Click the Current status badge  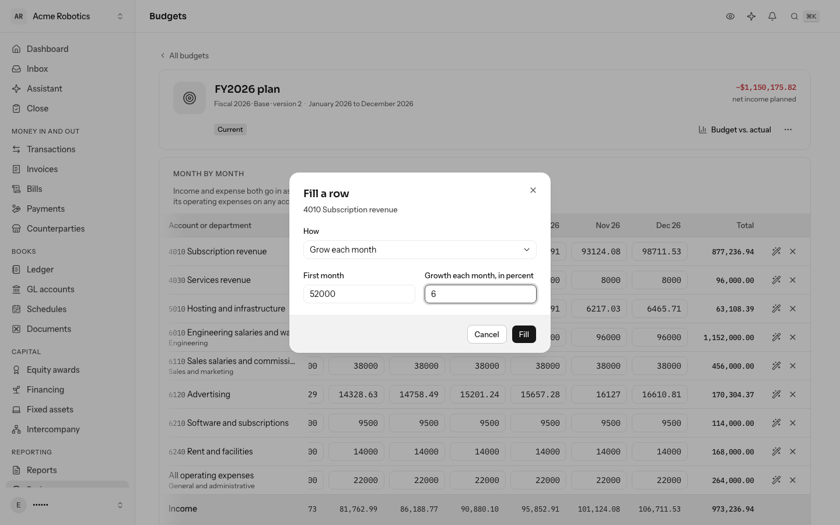[x=230, y=129]
